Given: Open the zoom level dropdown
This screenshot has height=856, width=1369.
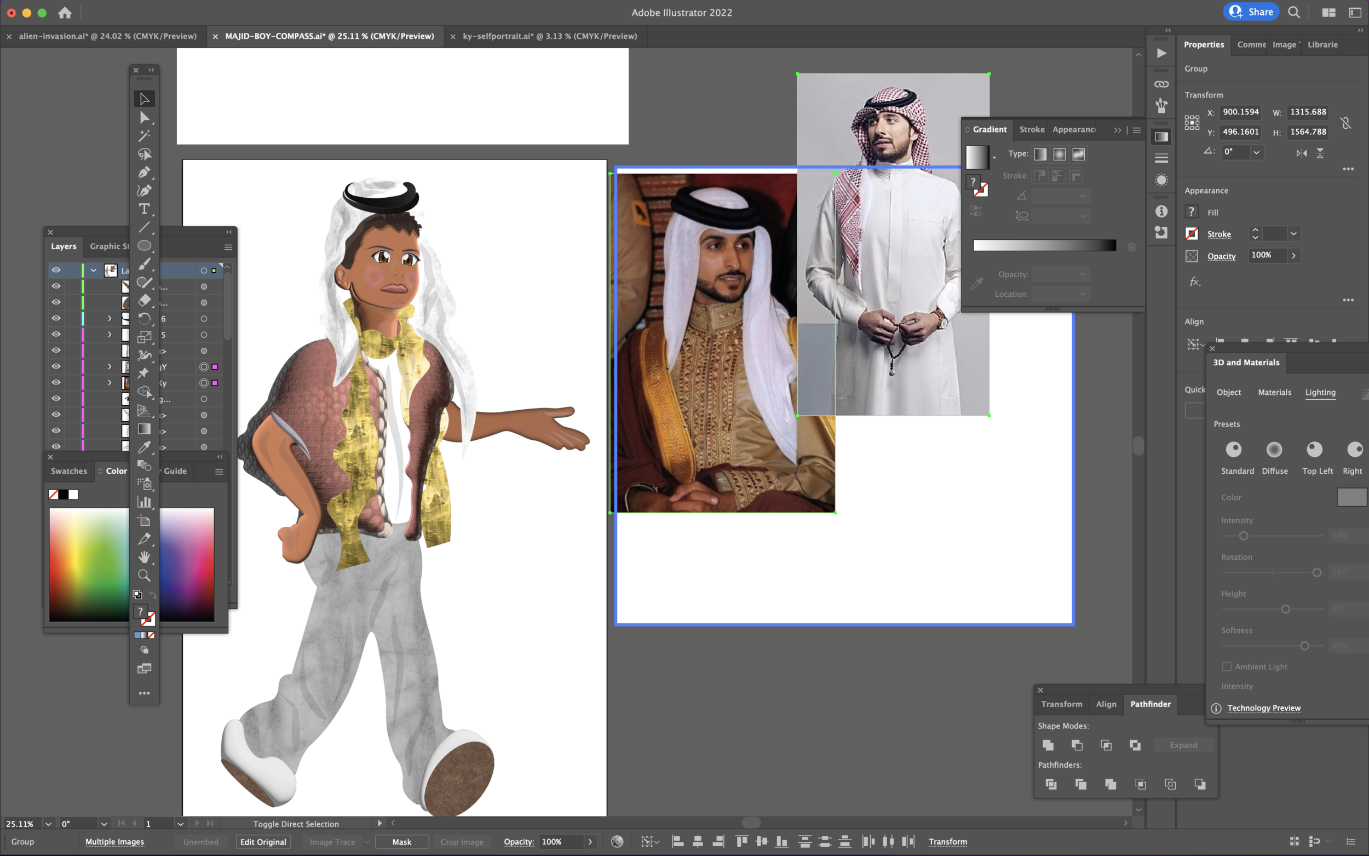Looking at the screenshot, I should (48, 824).
